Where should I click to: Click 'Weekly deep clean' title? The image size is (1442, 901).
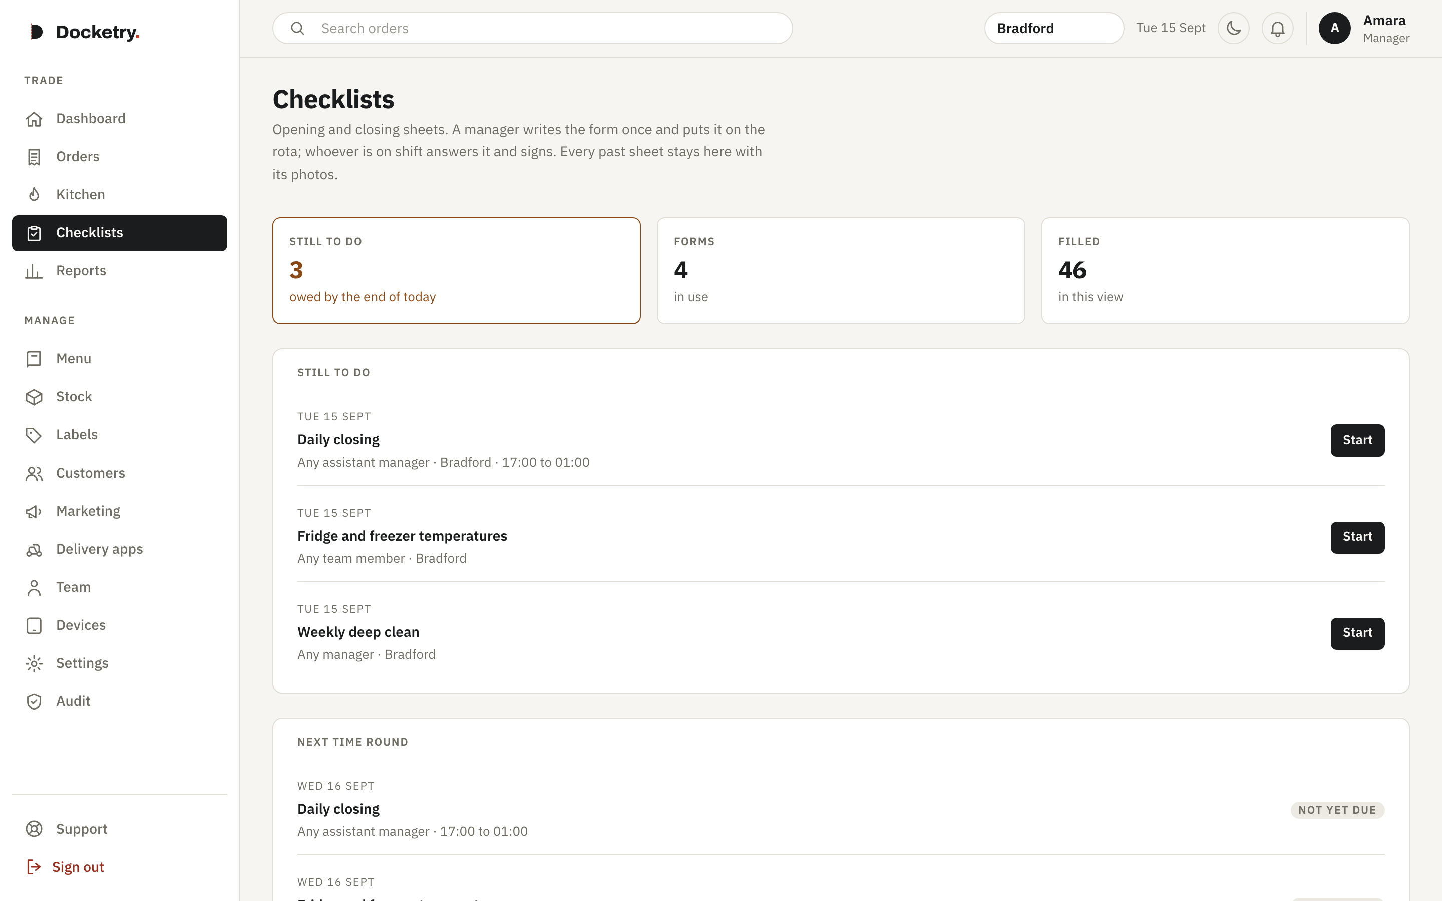358,632
